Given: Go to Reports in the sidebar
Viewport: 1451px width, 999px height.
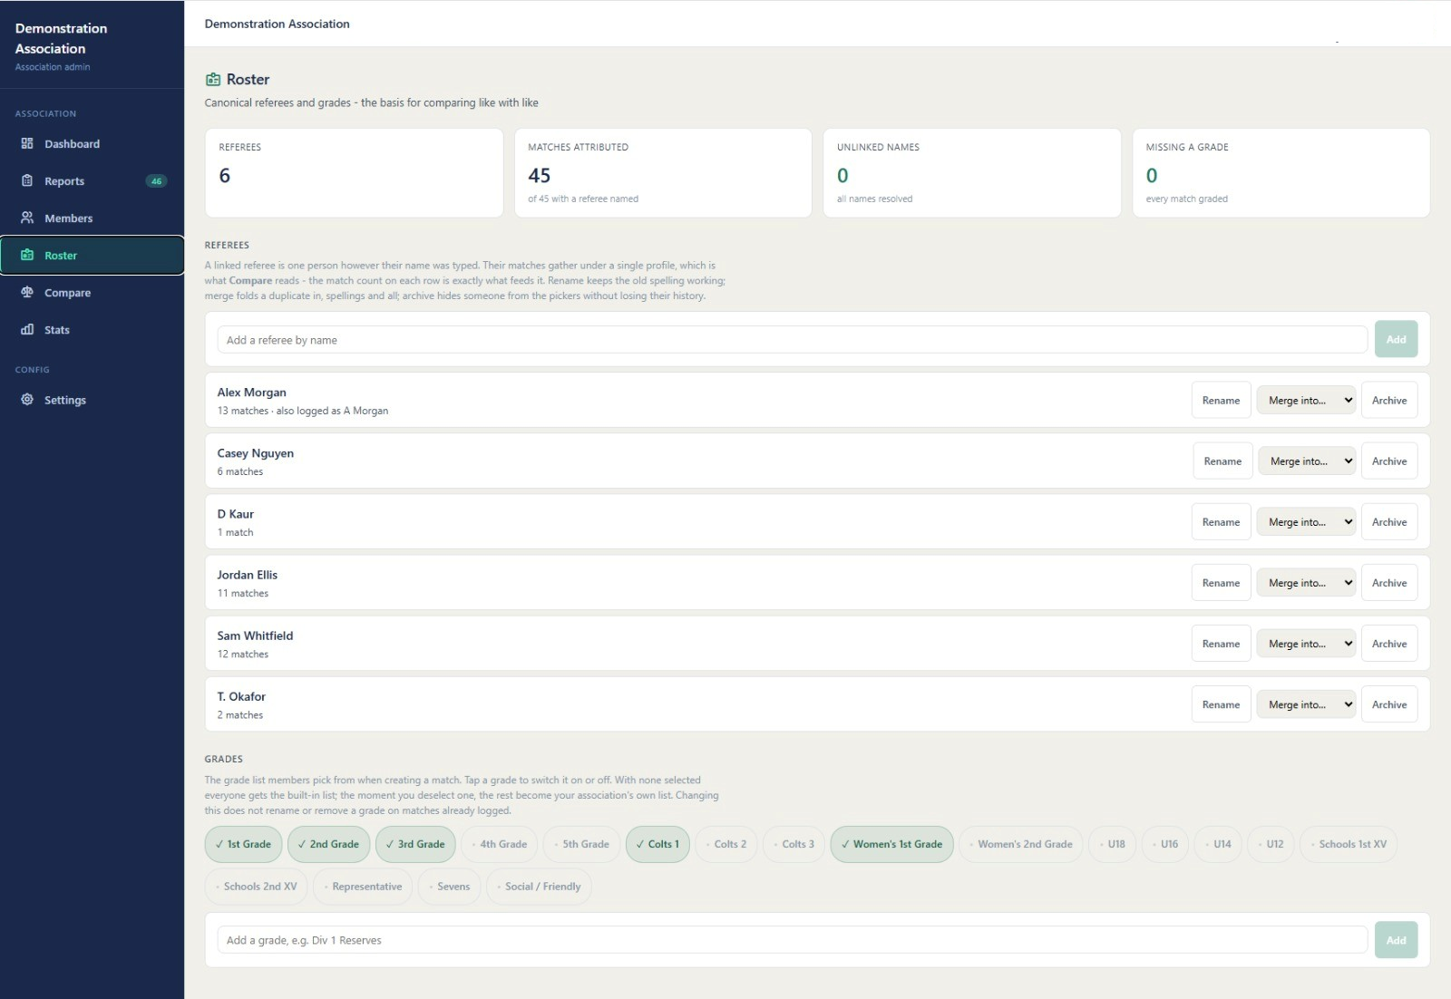Looking at the screenshot, I should [x=92, y=180].
